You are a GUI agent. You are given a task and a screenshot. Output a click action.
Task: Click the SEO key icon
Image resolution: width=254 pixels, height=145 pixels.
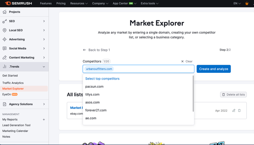point(4,21)
